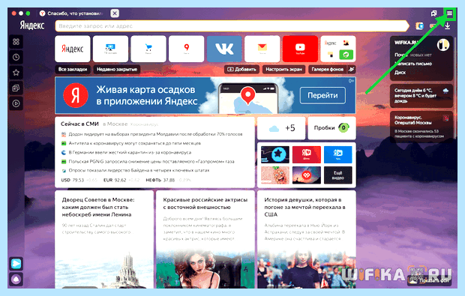Open the cartoon pineapple video thumbnail

click(x=275, y=175)
